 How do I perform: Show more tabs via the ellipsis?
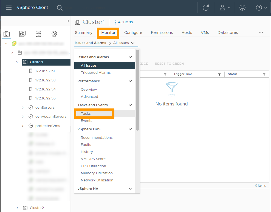pos(261,32)
